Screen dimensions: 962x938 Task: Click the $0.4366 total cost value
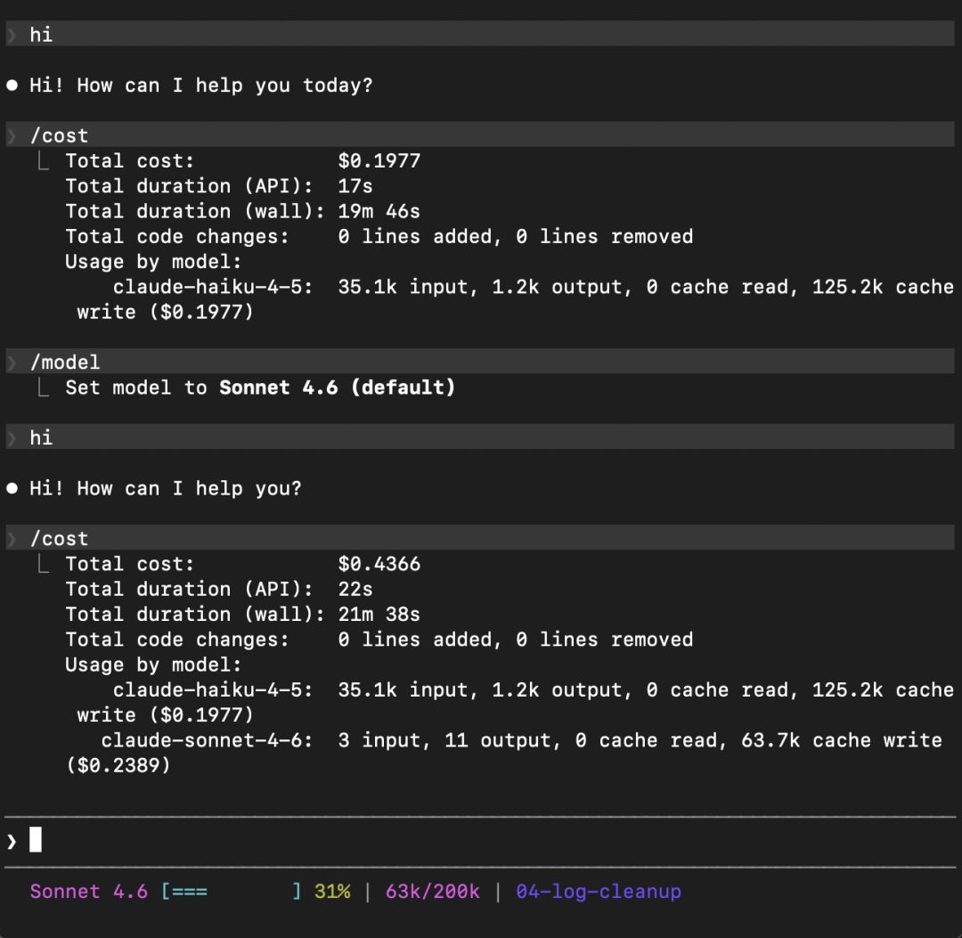379,564
